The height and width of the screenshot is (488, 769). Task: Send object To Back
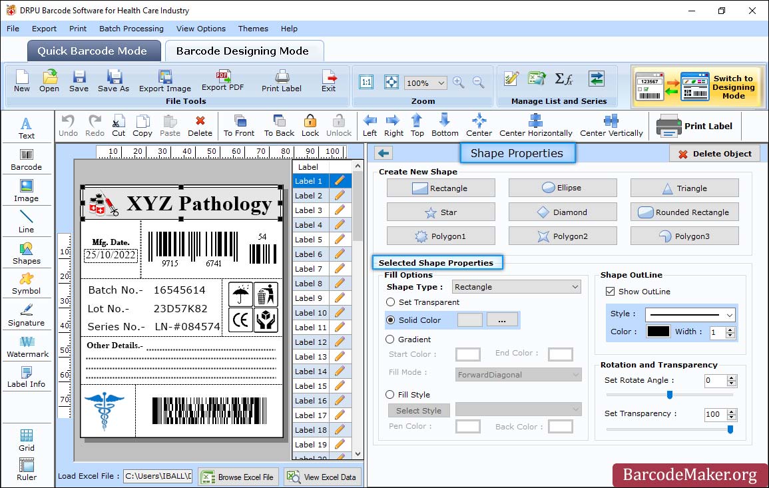(x=279, y=126)
